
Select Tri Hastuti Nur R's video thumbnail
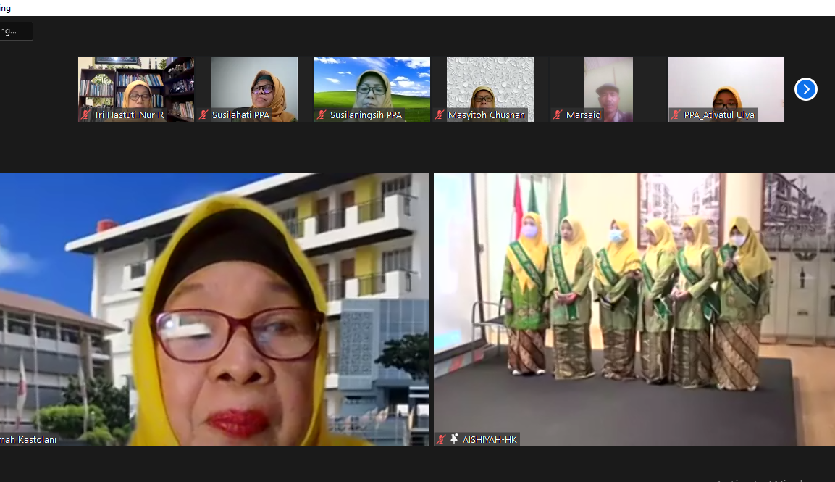[x=135, y=83]
